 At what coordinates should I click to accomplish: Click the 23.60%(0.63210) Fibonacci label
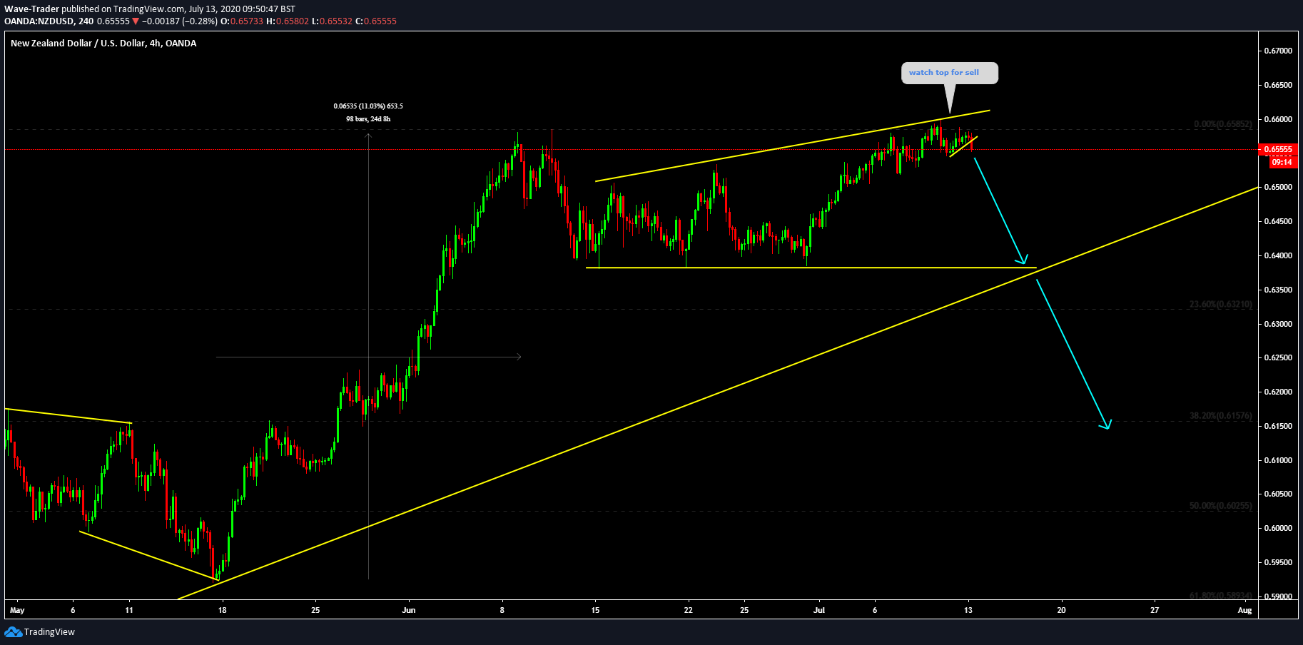[1220, 304]
